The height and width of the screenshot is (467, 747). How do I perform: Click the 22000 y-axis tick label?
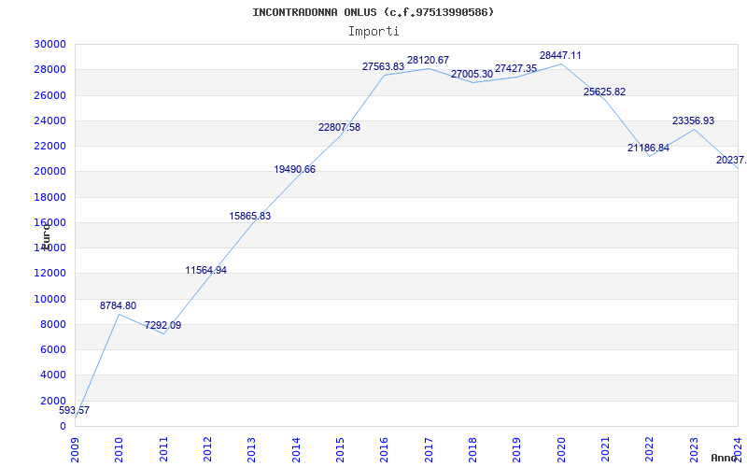click(x=50, y=147)
